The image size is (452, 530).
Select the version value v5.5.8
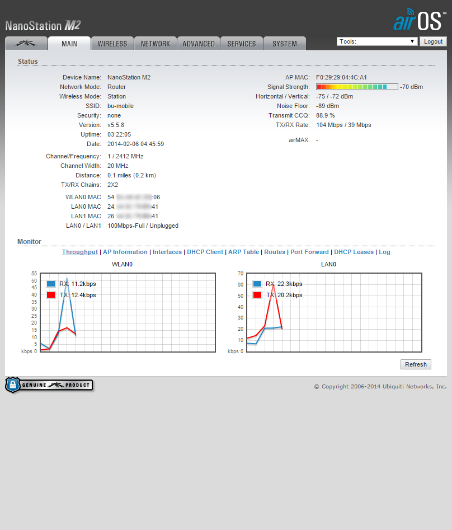(x=116, y=125)
